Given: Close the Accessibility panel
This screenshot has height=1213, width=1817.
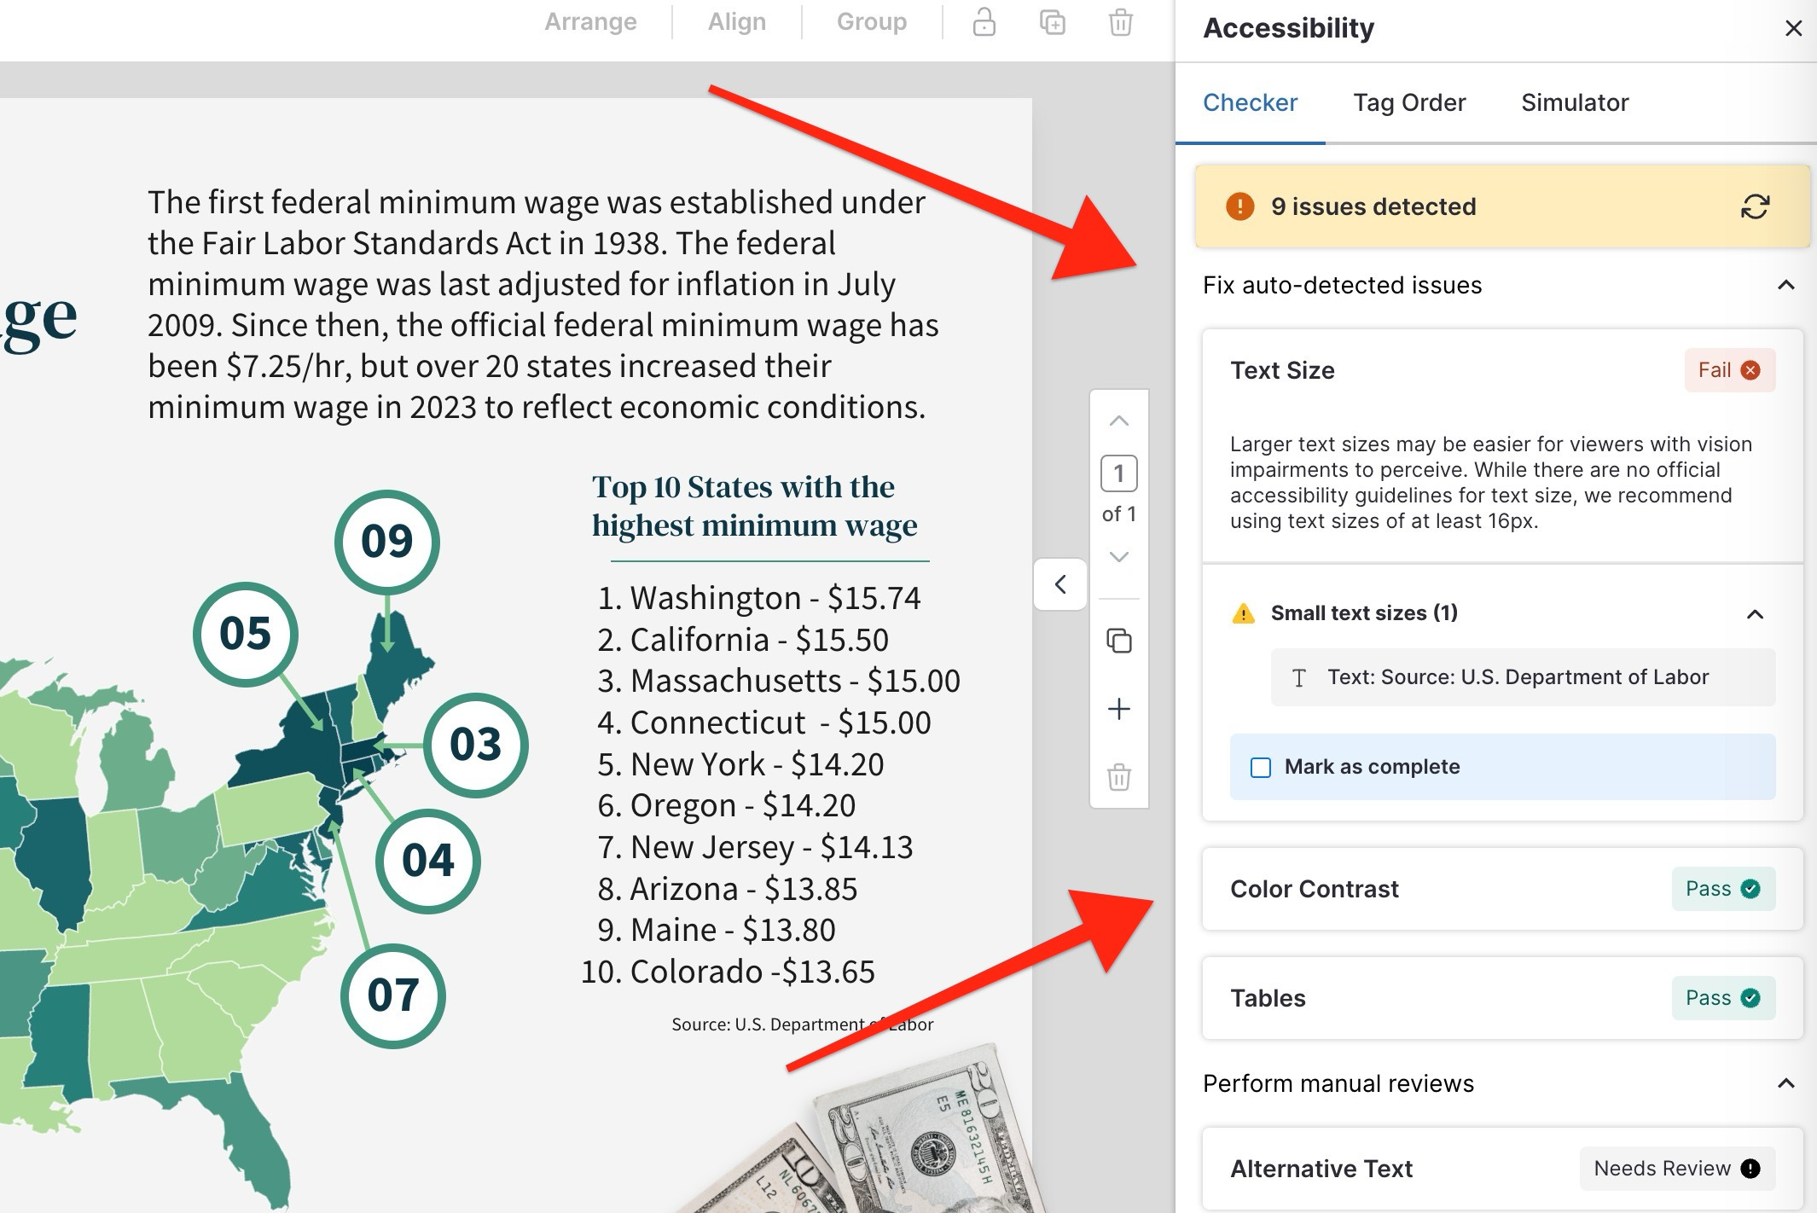Looking at the screenshot, I should [1795, 27].
